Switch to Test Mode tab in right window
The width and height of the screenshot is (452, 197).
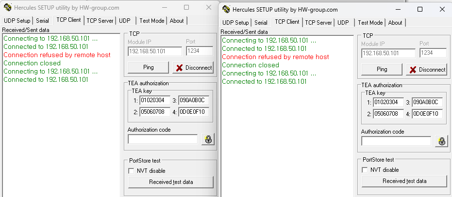370,23
